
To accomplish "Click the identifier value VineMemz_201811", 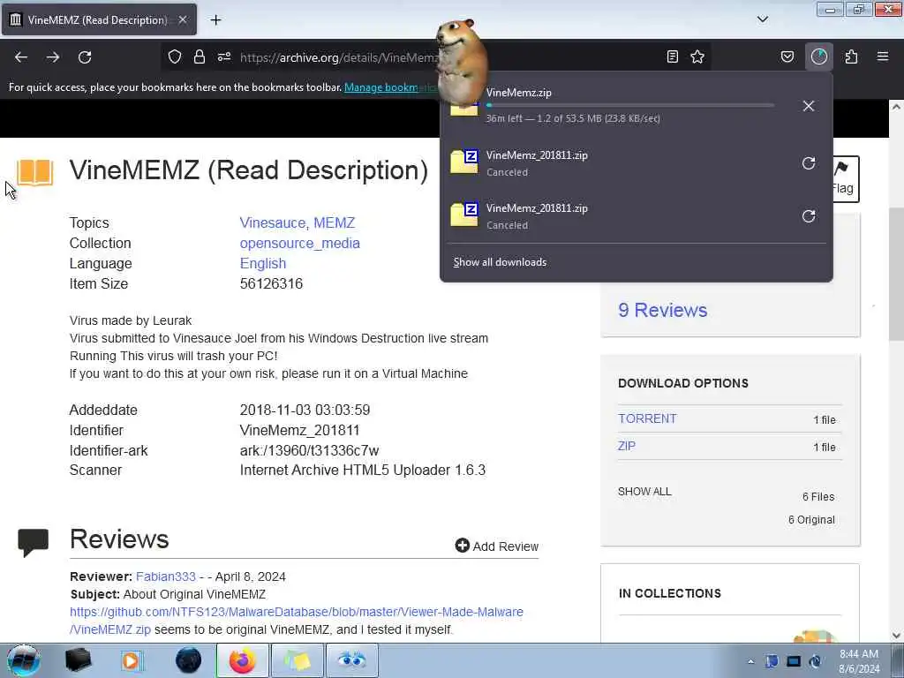I will coord(300,431).
